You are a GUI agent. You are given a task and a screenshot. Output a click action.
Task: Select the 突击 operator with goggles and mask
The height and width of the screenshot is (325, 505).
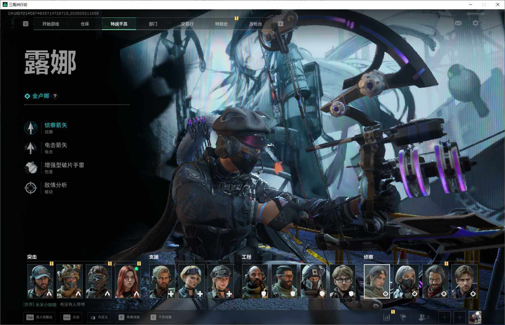click(x=99, y=281)
